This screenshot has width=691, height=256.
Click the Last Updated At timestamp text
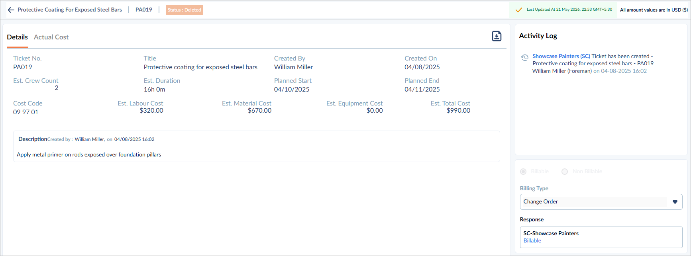click(x=569, y=10)
